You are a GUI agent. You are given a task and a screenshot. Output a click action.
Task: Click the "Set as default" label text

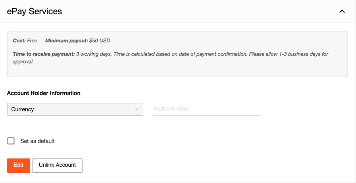[37, 141]
